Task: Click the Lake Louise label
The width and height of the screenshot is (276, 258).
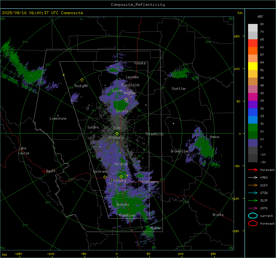Action: click(24, 151)
